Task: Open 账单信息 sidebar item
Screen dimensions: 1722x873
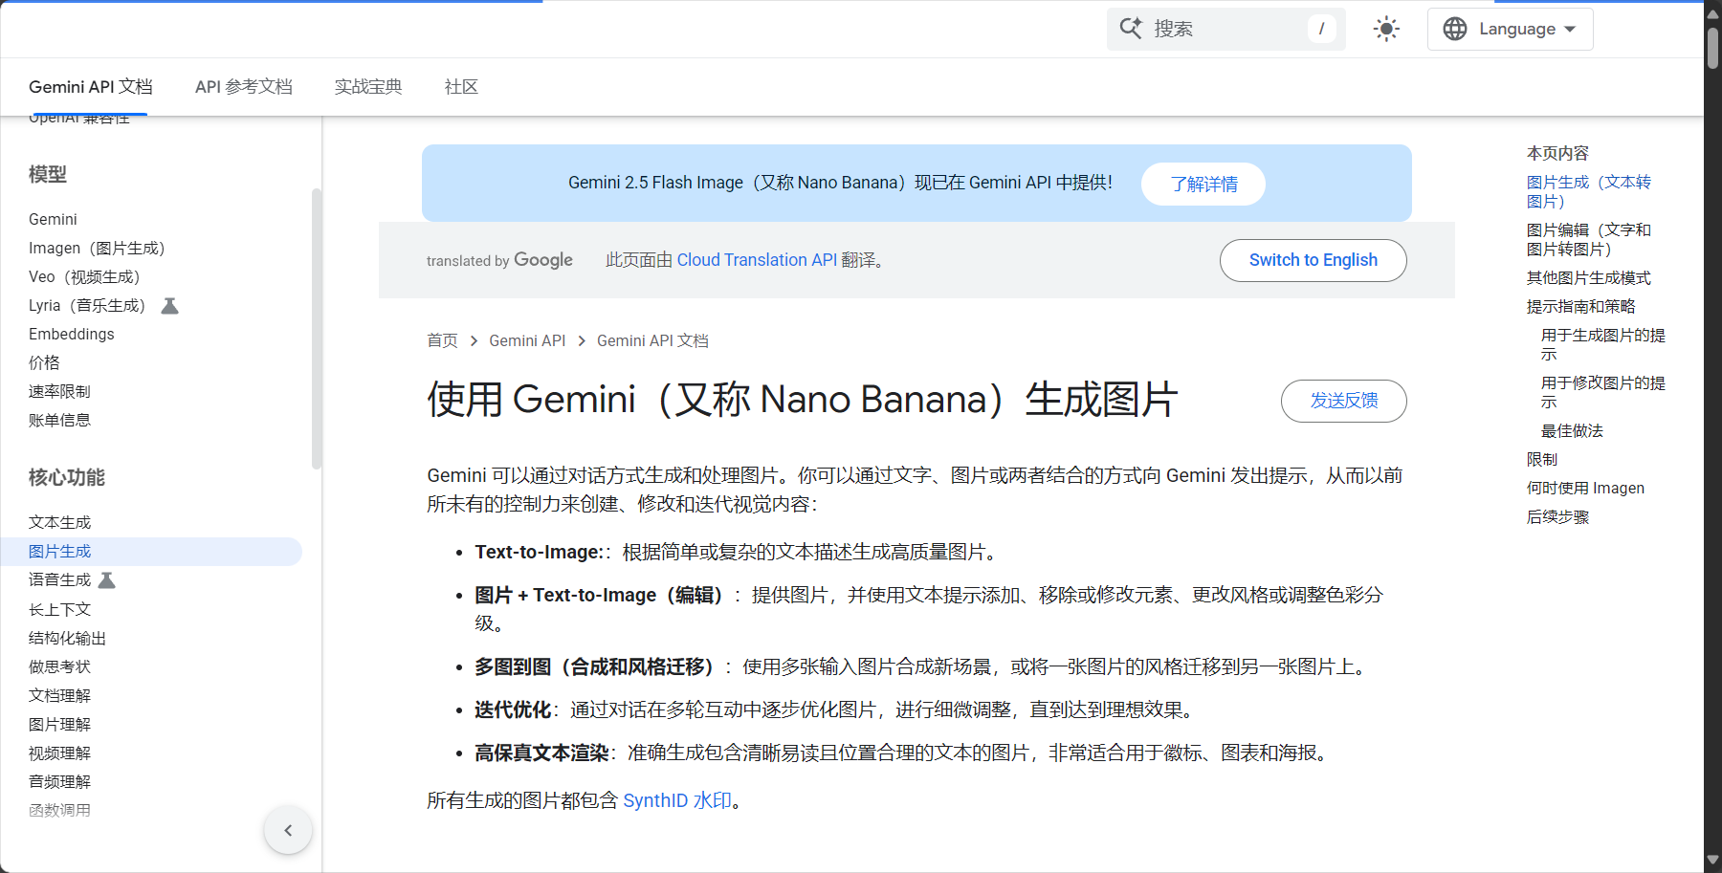Action: [x=59, y=420]
